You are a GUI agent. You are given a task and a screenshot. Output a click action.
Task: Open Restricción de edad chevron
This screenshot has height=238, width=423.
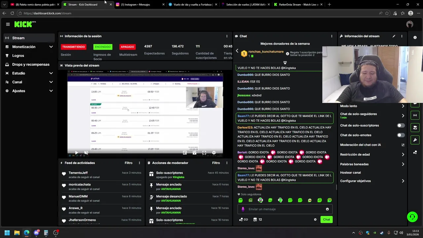tap(403, 154)
